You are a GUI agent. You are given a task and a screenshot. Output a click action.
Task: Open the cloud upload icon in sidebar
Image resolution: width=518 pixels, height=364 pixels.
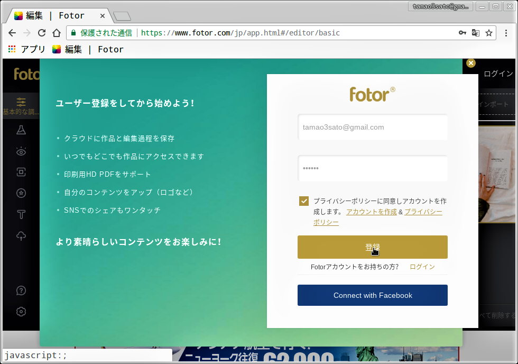point(21,236)
